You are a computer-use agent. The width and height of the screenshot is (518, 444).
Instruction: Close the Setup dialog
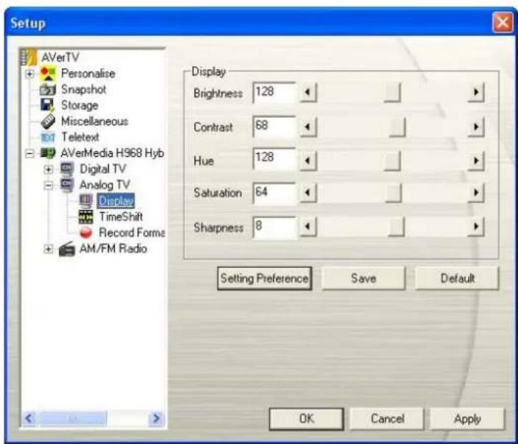pos(503,23)
